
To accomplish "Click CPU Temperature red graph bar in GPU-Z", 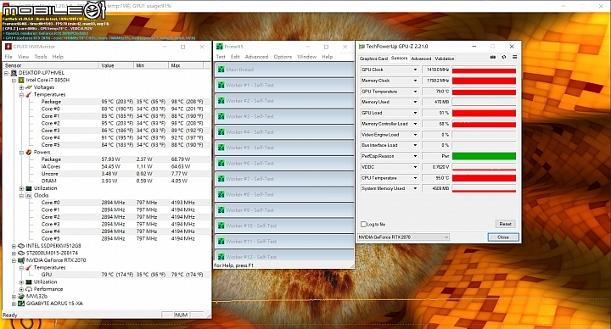I will (484, 178).
